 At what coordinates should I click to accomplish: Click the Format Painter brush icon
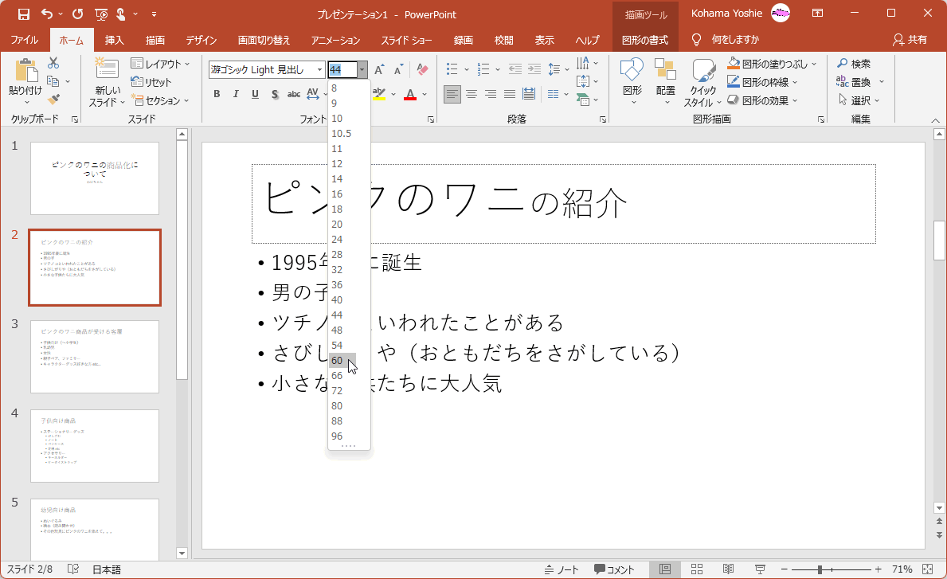[53, 100]
